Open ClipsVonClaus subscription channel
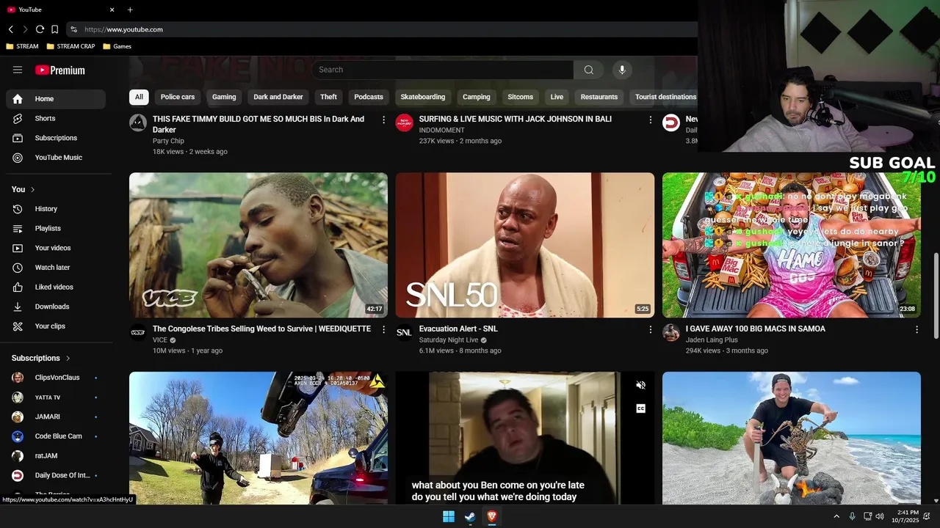This screenshot has width=940, height=528. [x=56, y=378]
